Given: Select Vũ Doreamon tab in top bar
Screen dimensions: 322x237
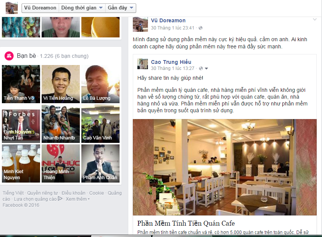Looking at the screenshot, I should click(40, 8).
